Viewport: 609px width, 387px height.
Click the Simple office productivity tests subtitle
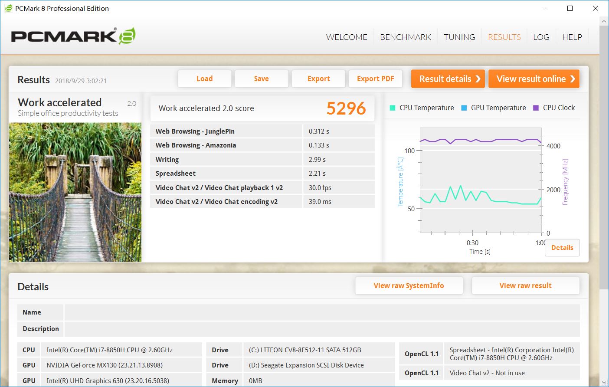[x=68, y=113]
